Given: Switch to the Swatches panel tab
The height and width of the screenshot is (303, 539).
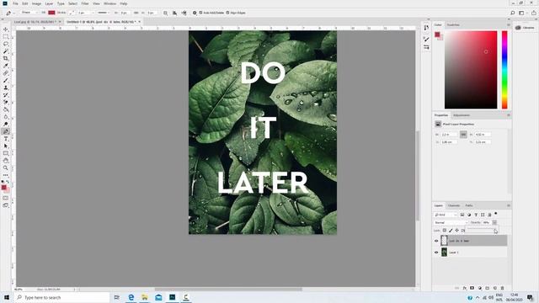Looking at the screenshot, I should (x=453, y=24).
